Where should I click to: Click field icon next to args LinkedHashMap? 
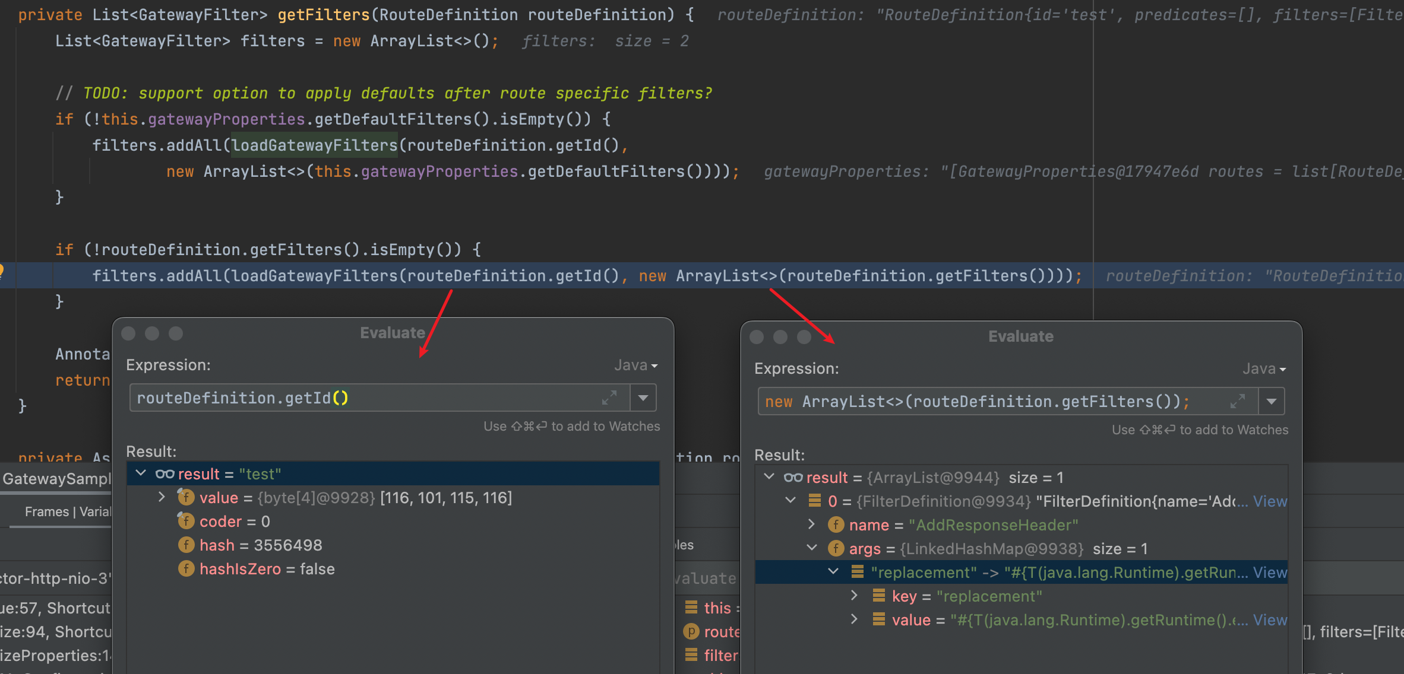(x=836, y=548)
